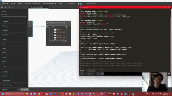Click the Library search field
This screenshot has width=172, height=96.
[x=14, y=15]
